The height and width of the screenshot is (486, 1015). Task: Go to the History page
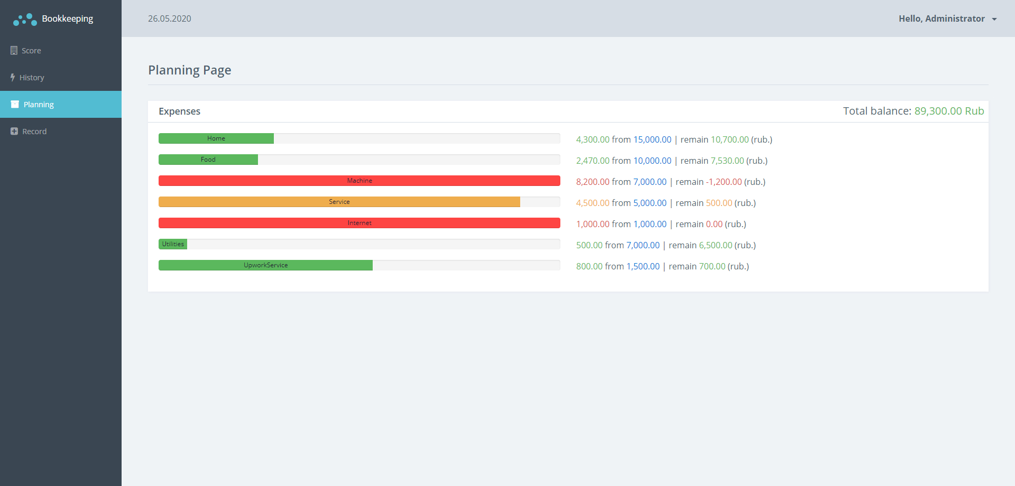click(x=32, y=78)
